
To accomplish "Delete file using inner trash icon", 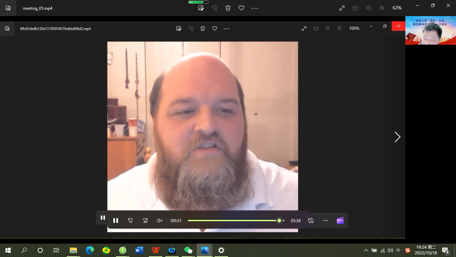I will tap(203, 28).
